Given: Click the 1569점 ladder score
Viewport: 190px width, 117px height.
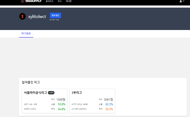Looking at the screenshot, I should pyautogui.click(x=61, y=100).
